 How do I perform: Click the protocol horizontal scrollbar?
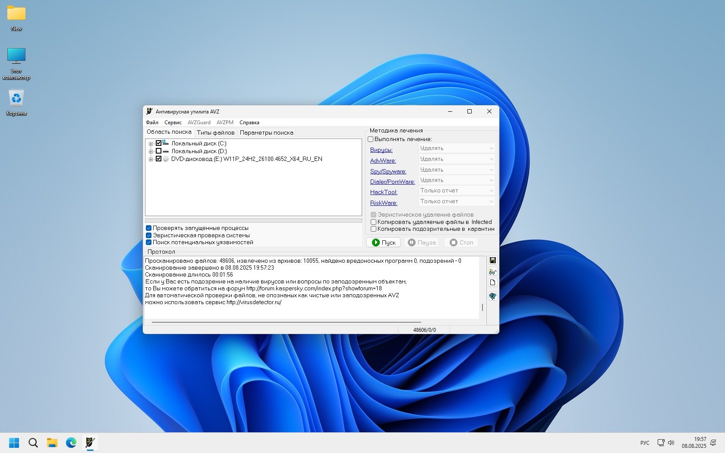[x=286, y=322]
